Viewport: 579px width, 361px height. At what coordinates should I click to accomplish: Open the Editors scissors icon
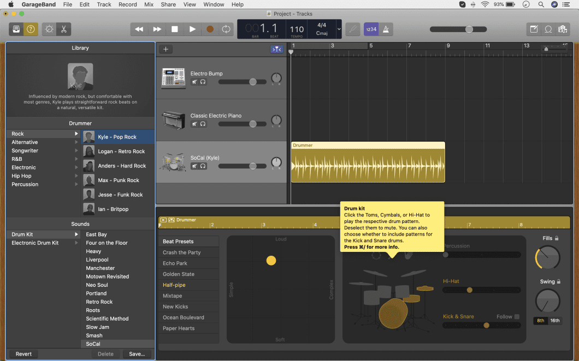63,29
